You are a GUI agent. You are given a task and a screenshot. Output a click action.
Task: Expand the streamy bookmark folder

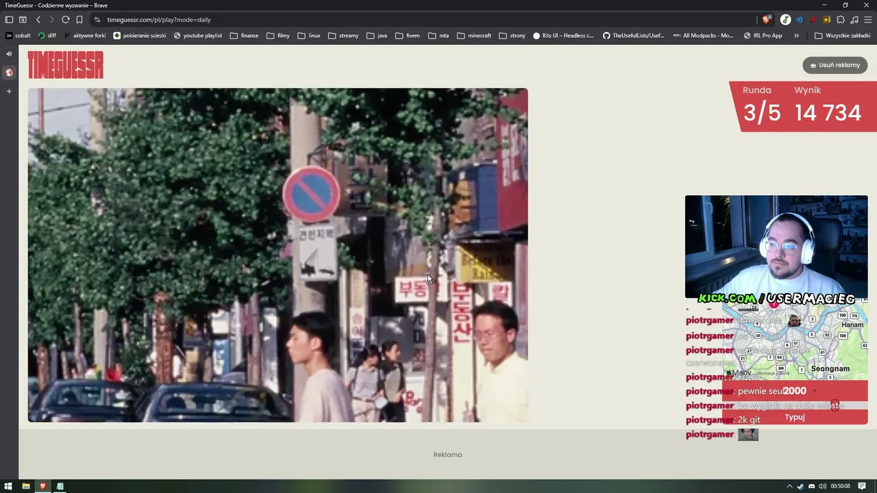click(343, 36)
